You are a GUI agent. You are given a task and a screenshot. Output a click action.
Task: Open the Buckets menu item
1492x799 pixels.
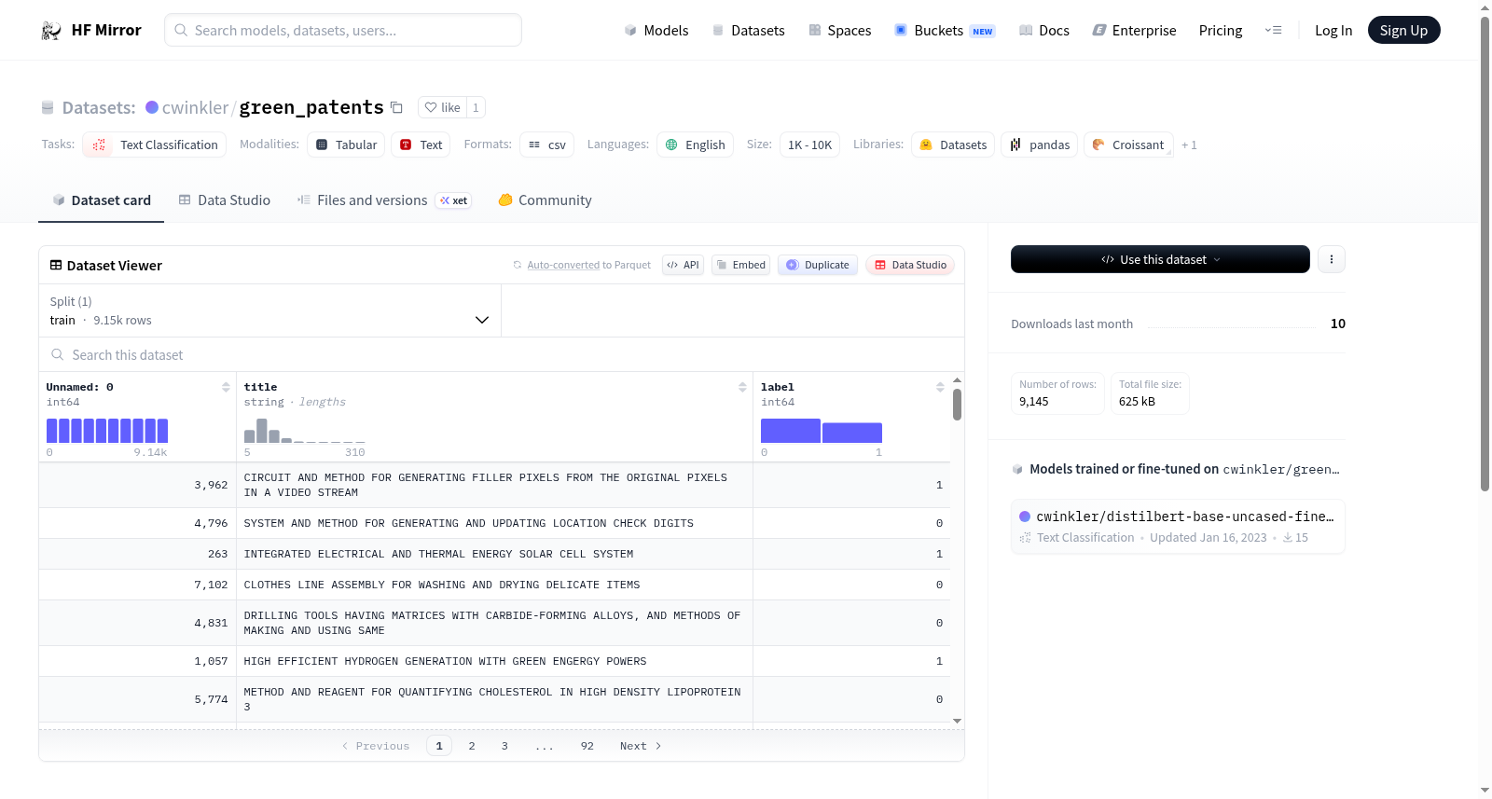click(x=945, y=31)
